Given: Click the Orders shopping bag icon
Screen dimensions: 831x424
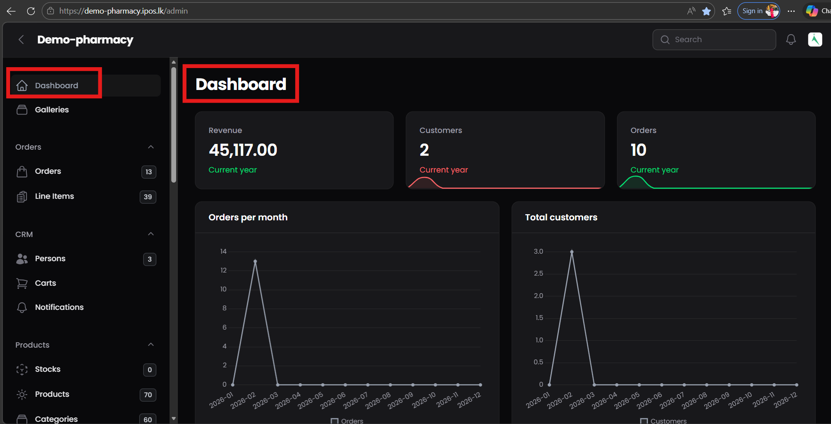Looking at the screenshot, I should (x=22, y=171).
